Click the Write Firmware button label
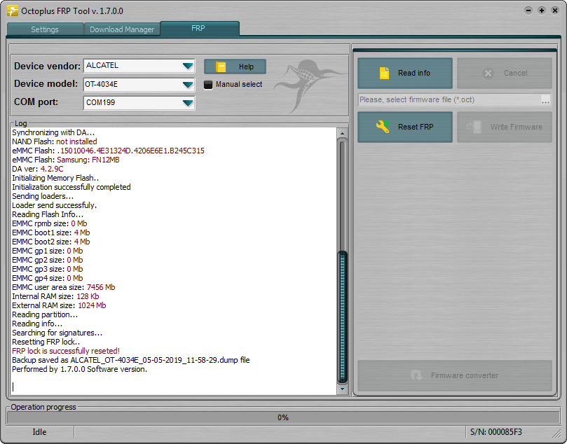Viewport: 567px width, 444px height. coord(516,127)
